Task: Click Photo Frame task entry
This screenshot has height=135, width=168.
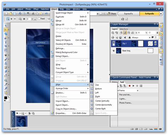Action: [125, 103]
